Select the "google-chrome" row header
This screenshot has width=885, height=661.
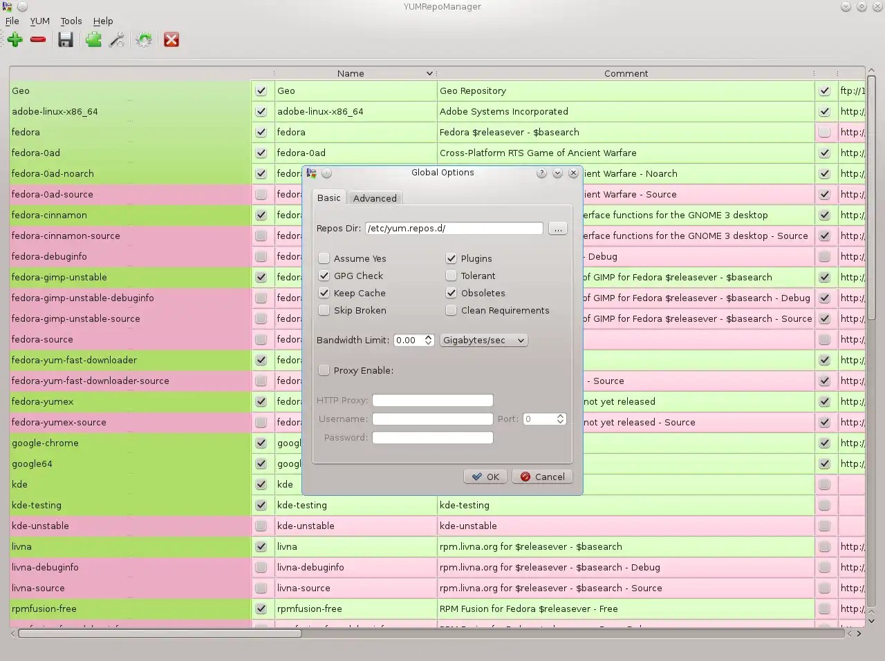coord(130,443)
